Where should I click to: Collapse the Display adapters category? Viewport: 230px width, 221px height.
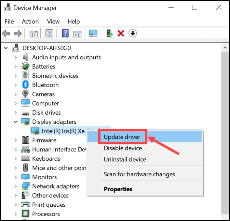coord(15,122)
